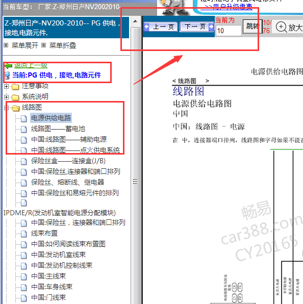
Task: Open 中国:门线束 document
Action: coord(48,297)
